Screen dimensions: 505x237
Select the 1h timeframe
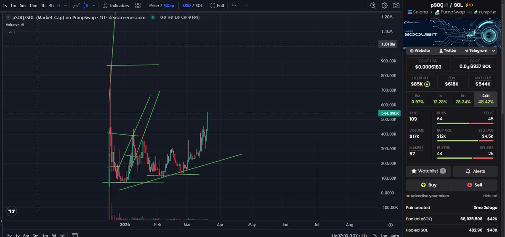pyautogui.click(x=43, y=5)
